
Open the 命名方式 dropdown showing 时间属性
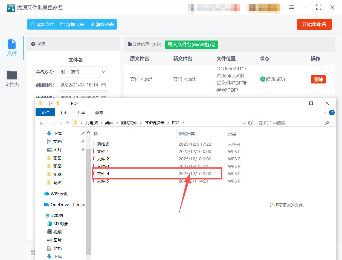83,72
